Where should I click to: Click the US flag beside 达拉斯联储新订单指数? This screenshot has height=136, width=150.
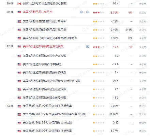click(x=19, y=64)
